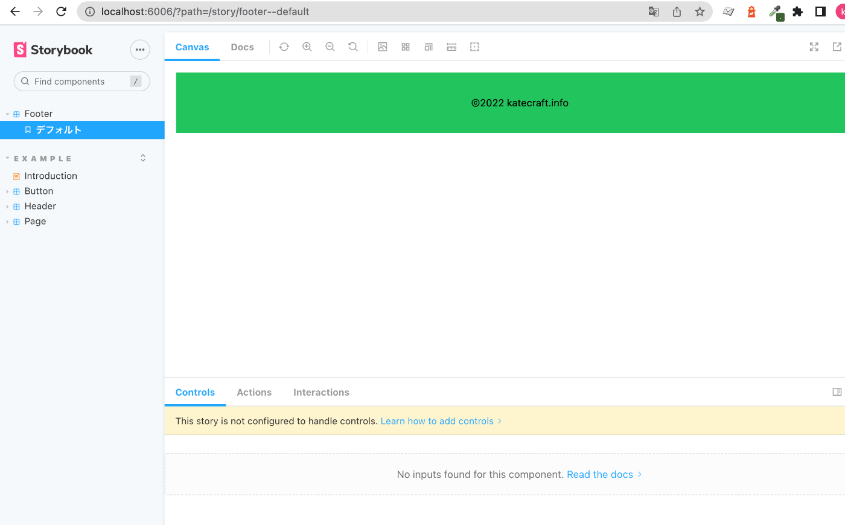Viewport: 845px width, 525px height.
Task: Toggle expand all in EXAMPLE section
Action: point(143,158)
